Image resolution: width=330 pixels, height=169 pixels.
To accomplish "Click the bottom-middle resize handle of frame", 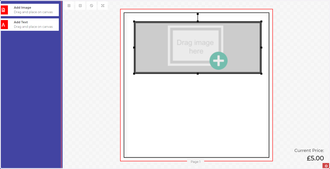I will tap(198, 74).
